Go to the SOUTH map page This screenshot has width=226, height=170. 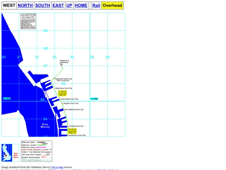(43, 5)
